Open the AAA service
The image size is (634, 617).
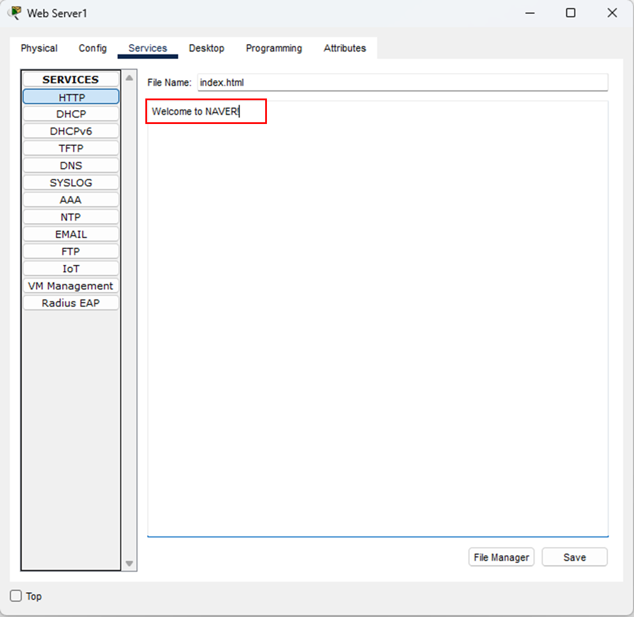click(71, 200)
